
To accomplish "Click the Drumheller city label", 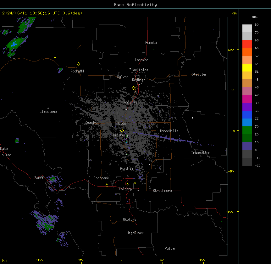I will tap(201, 153).
